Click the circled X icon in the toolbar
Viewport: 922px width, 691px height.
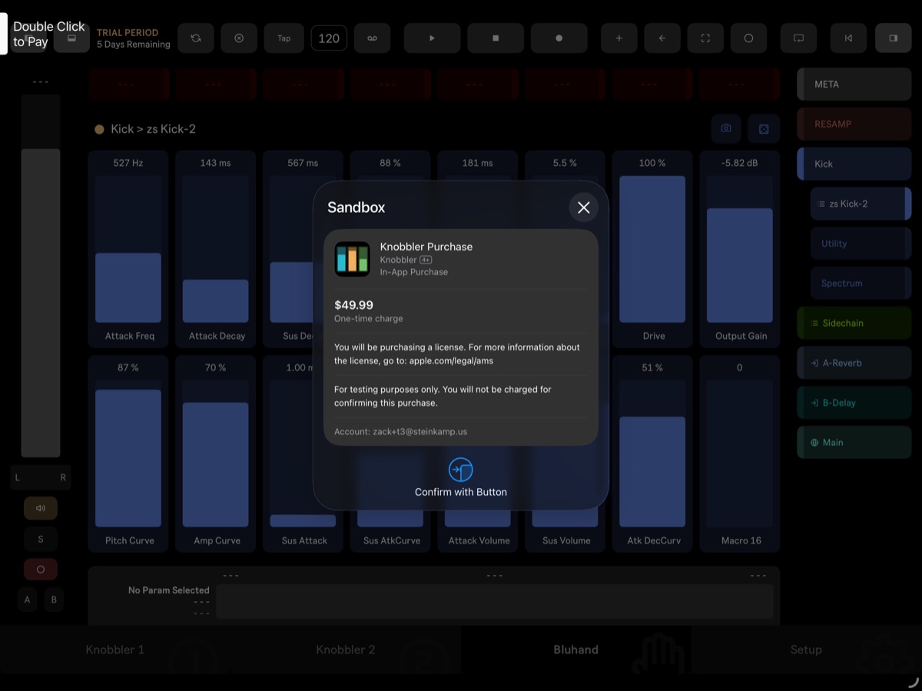239,38
